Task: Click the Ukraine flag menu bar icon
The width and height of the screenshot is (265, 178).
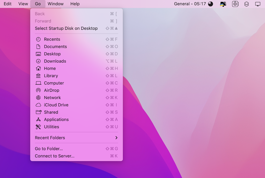Action: [223, 4]
